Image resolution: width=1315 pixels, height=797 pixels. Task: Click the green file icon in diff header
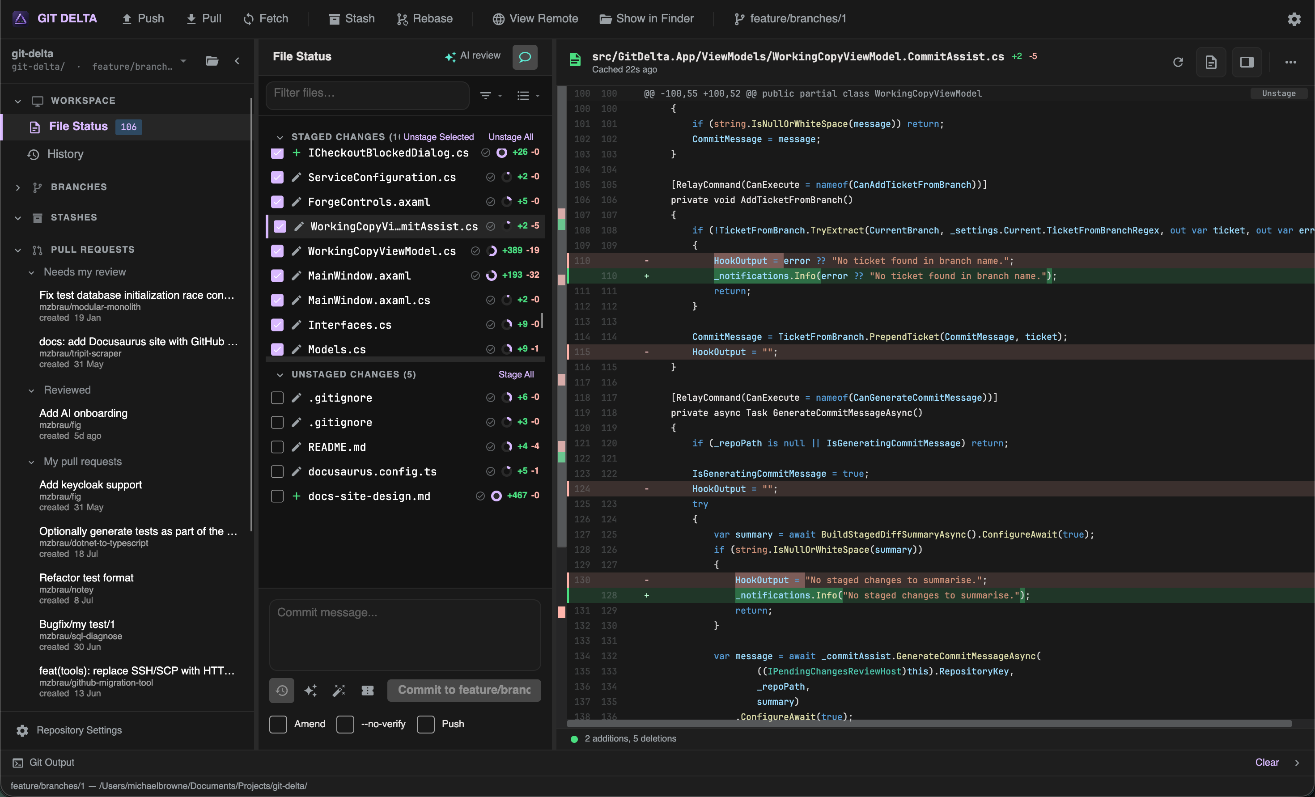click(575, 60)
